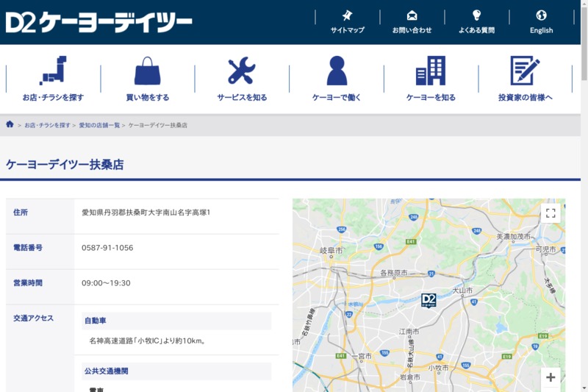588x392 pixels.
Task: Open ケーヨーで働く menu label
Action: [x=337, y=98]
